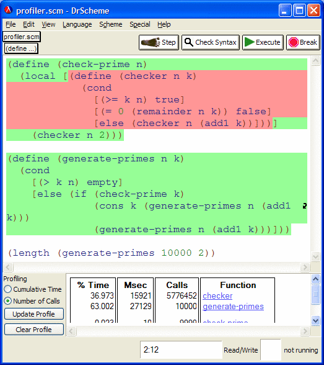Click the profile table scrollbar thumb
324x365 pixels.
[316, 294]
